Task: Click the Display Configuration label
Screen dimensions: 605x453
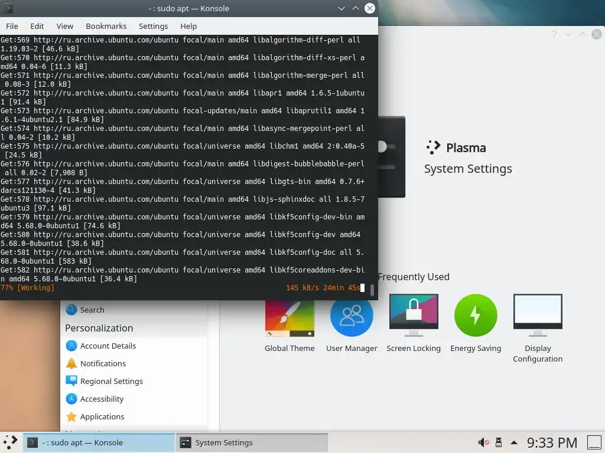Action: [538, 354]
